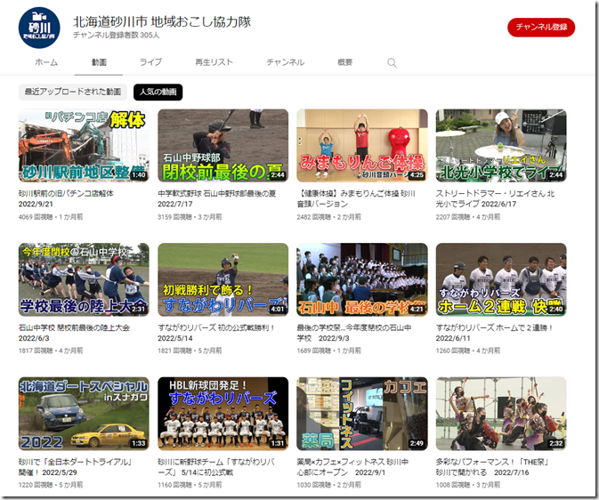The image size is (599, 500).
Task: Click the 1817 回視聴・4 か月前 text
Action: click(x=51, y=351)
